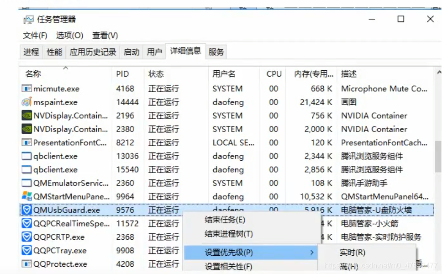Click the scrollbar up arrow
This screenshot has width=442, height=274.
(439, 73)
